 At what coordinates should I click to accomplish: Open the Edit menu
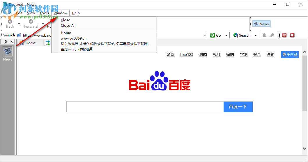click(x=19, y=13)
